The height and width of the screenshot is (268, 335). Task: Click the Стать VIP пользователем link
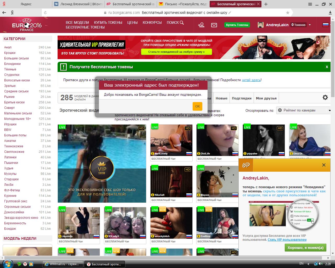(287, 239)
